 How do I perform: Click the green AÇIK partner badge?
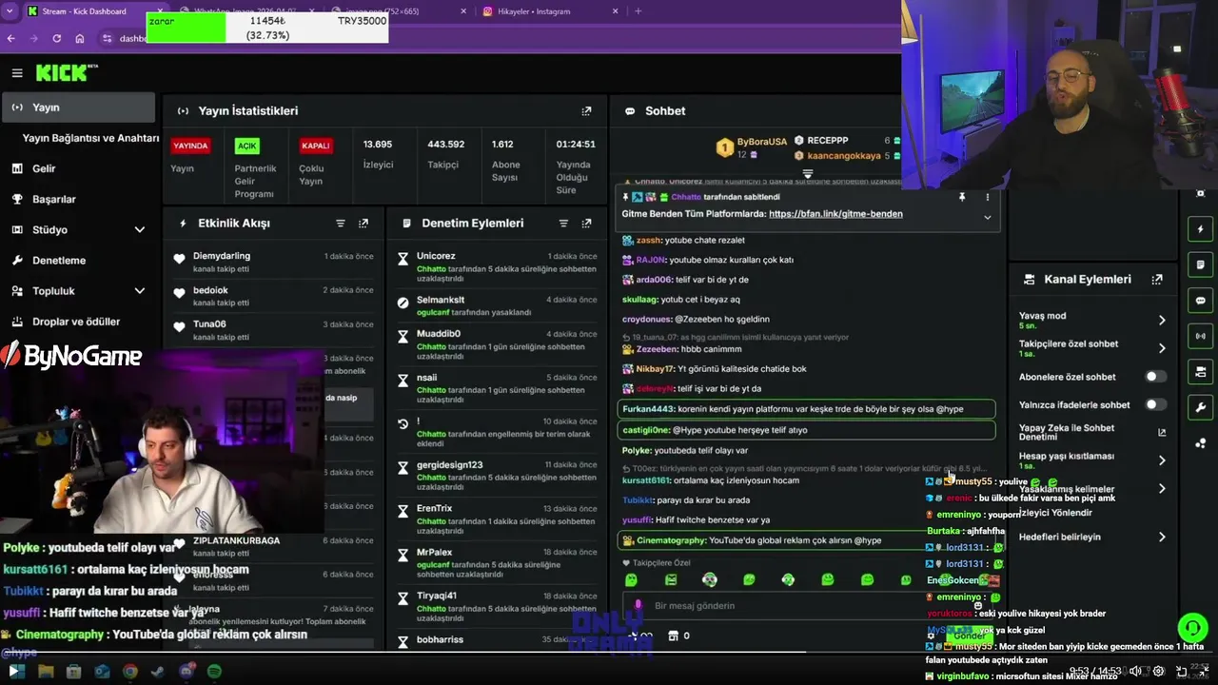pos(247,146)
